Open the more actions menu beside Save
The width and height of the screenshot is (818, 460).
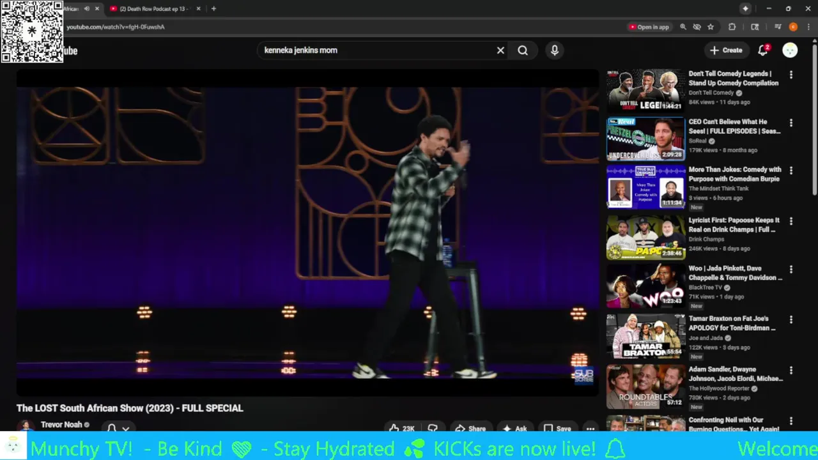click(590, 429)
